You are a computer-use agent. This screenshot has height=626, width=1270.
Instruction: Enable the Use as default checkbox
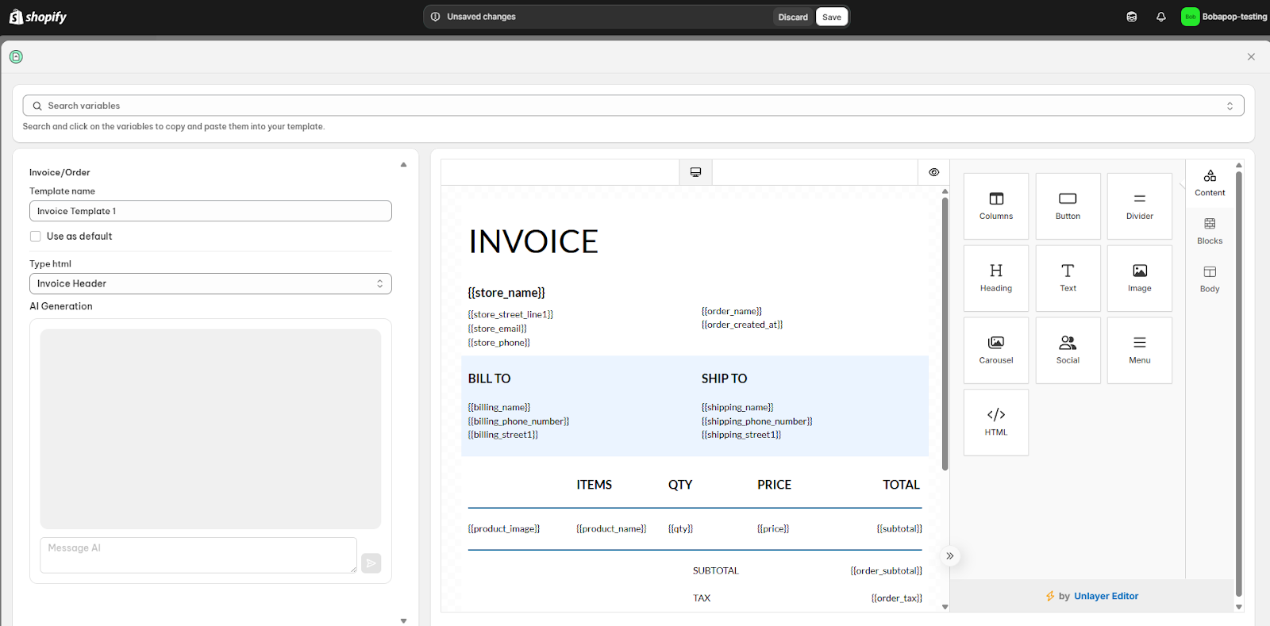pos(36,236)
